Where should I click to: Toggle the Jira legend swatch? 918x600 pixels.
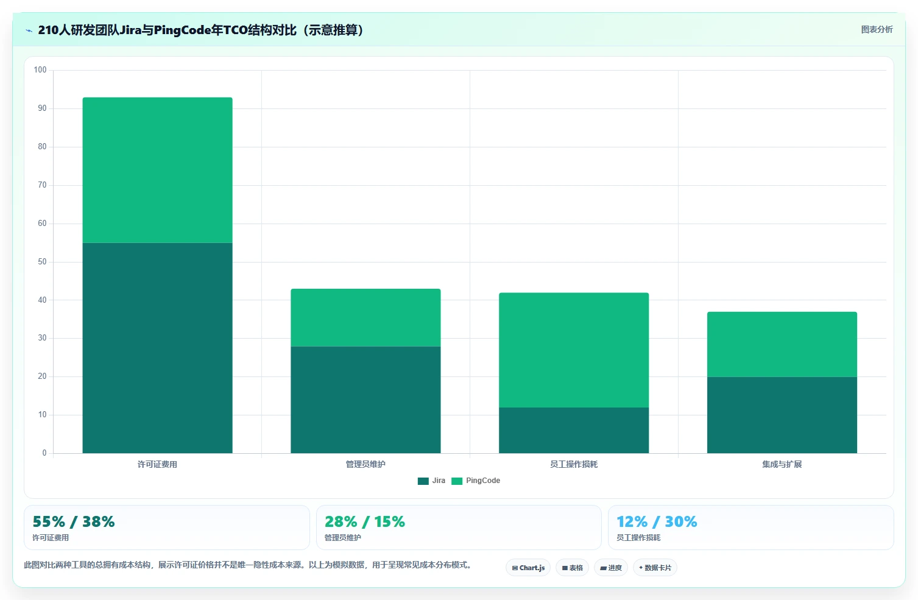tap(423, 481)
